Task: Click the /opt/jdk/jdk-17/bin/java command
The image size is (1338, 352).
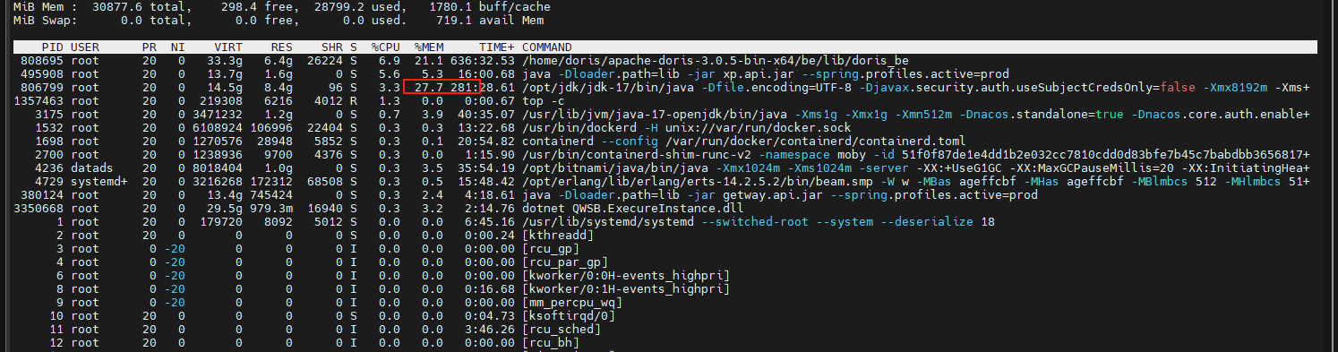Action: coord(916,87)
